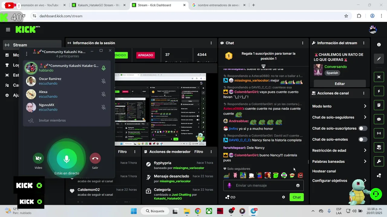Viewport: 387px width, 217px height.
Task: Click the Spanish language tag
Action: [332, 73]
